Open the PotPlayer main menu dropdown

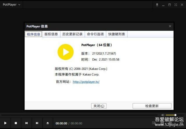[12, 5]
